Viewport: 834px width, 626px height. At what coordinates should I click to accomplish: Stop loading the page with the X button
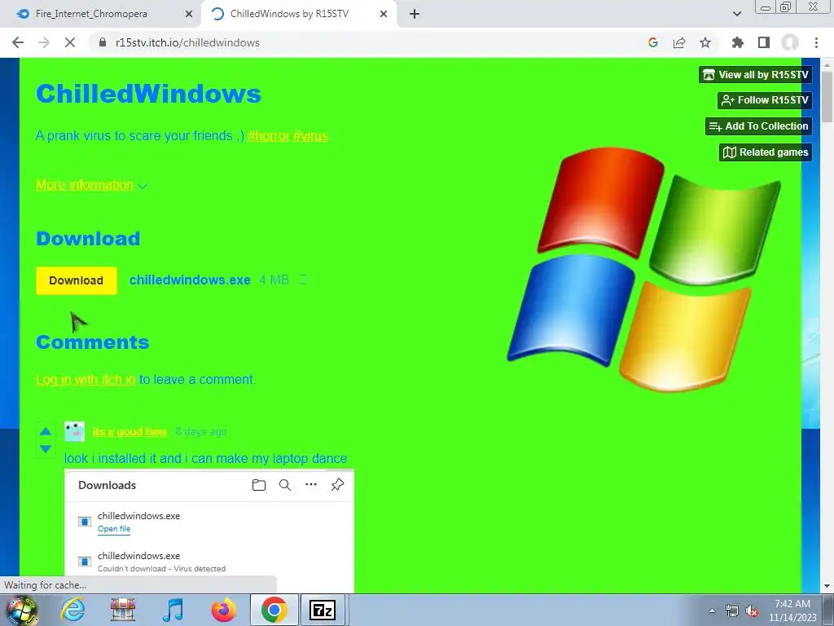click(x=70, y=42)
